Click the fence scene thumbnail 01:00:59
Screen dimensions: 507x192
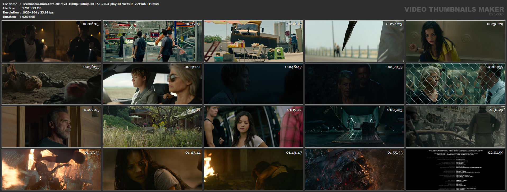point(456,84)
